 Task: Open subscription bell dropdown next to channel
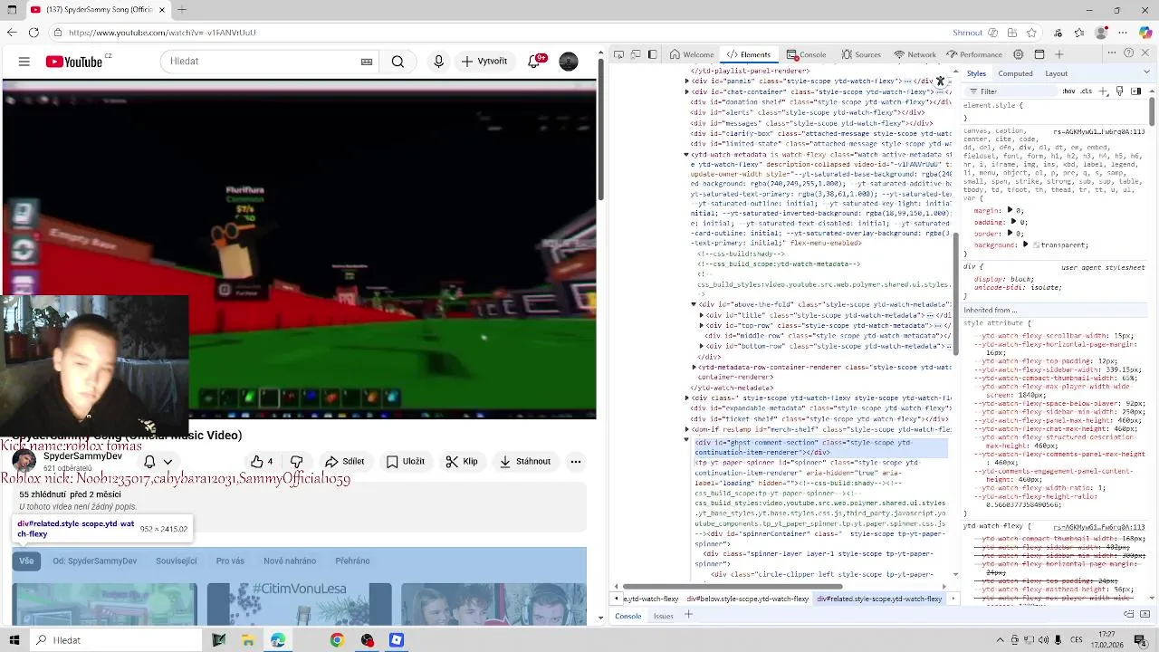[158, 462]
